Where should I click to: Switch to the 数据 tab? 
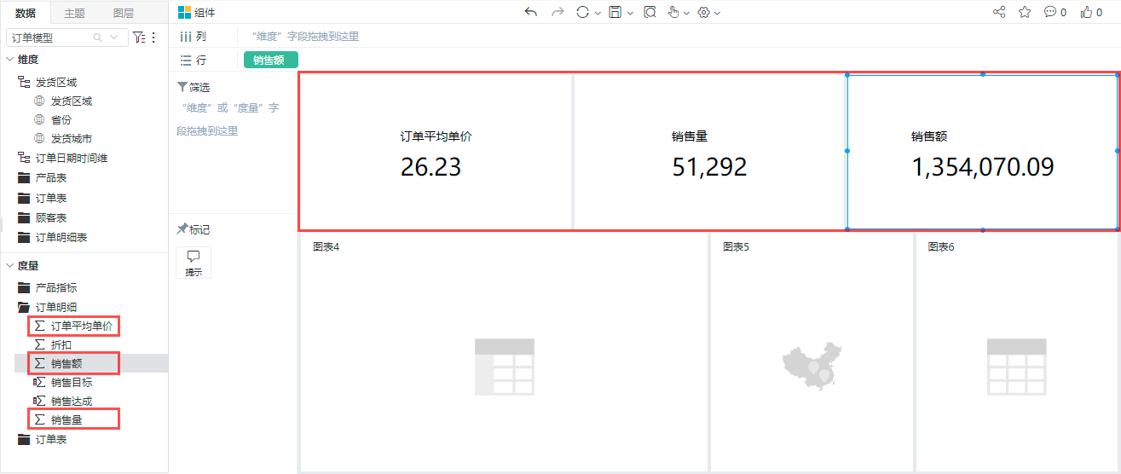pos(26,13)
